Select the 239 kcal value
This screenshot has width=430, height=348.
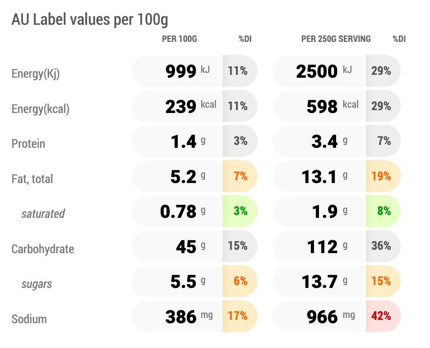(x=181, y=107)
